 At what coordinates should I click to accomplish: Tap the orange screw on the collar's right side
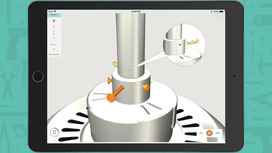click(x=146, y=88)
